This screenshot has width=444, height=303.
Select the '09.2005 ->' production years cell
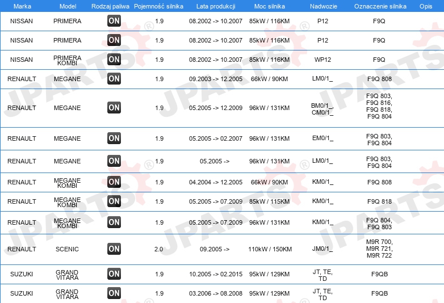coord(215,249)
